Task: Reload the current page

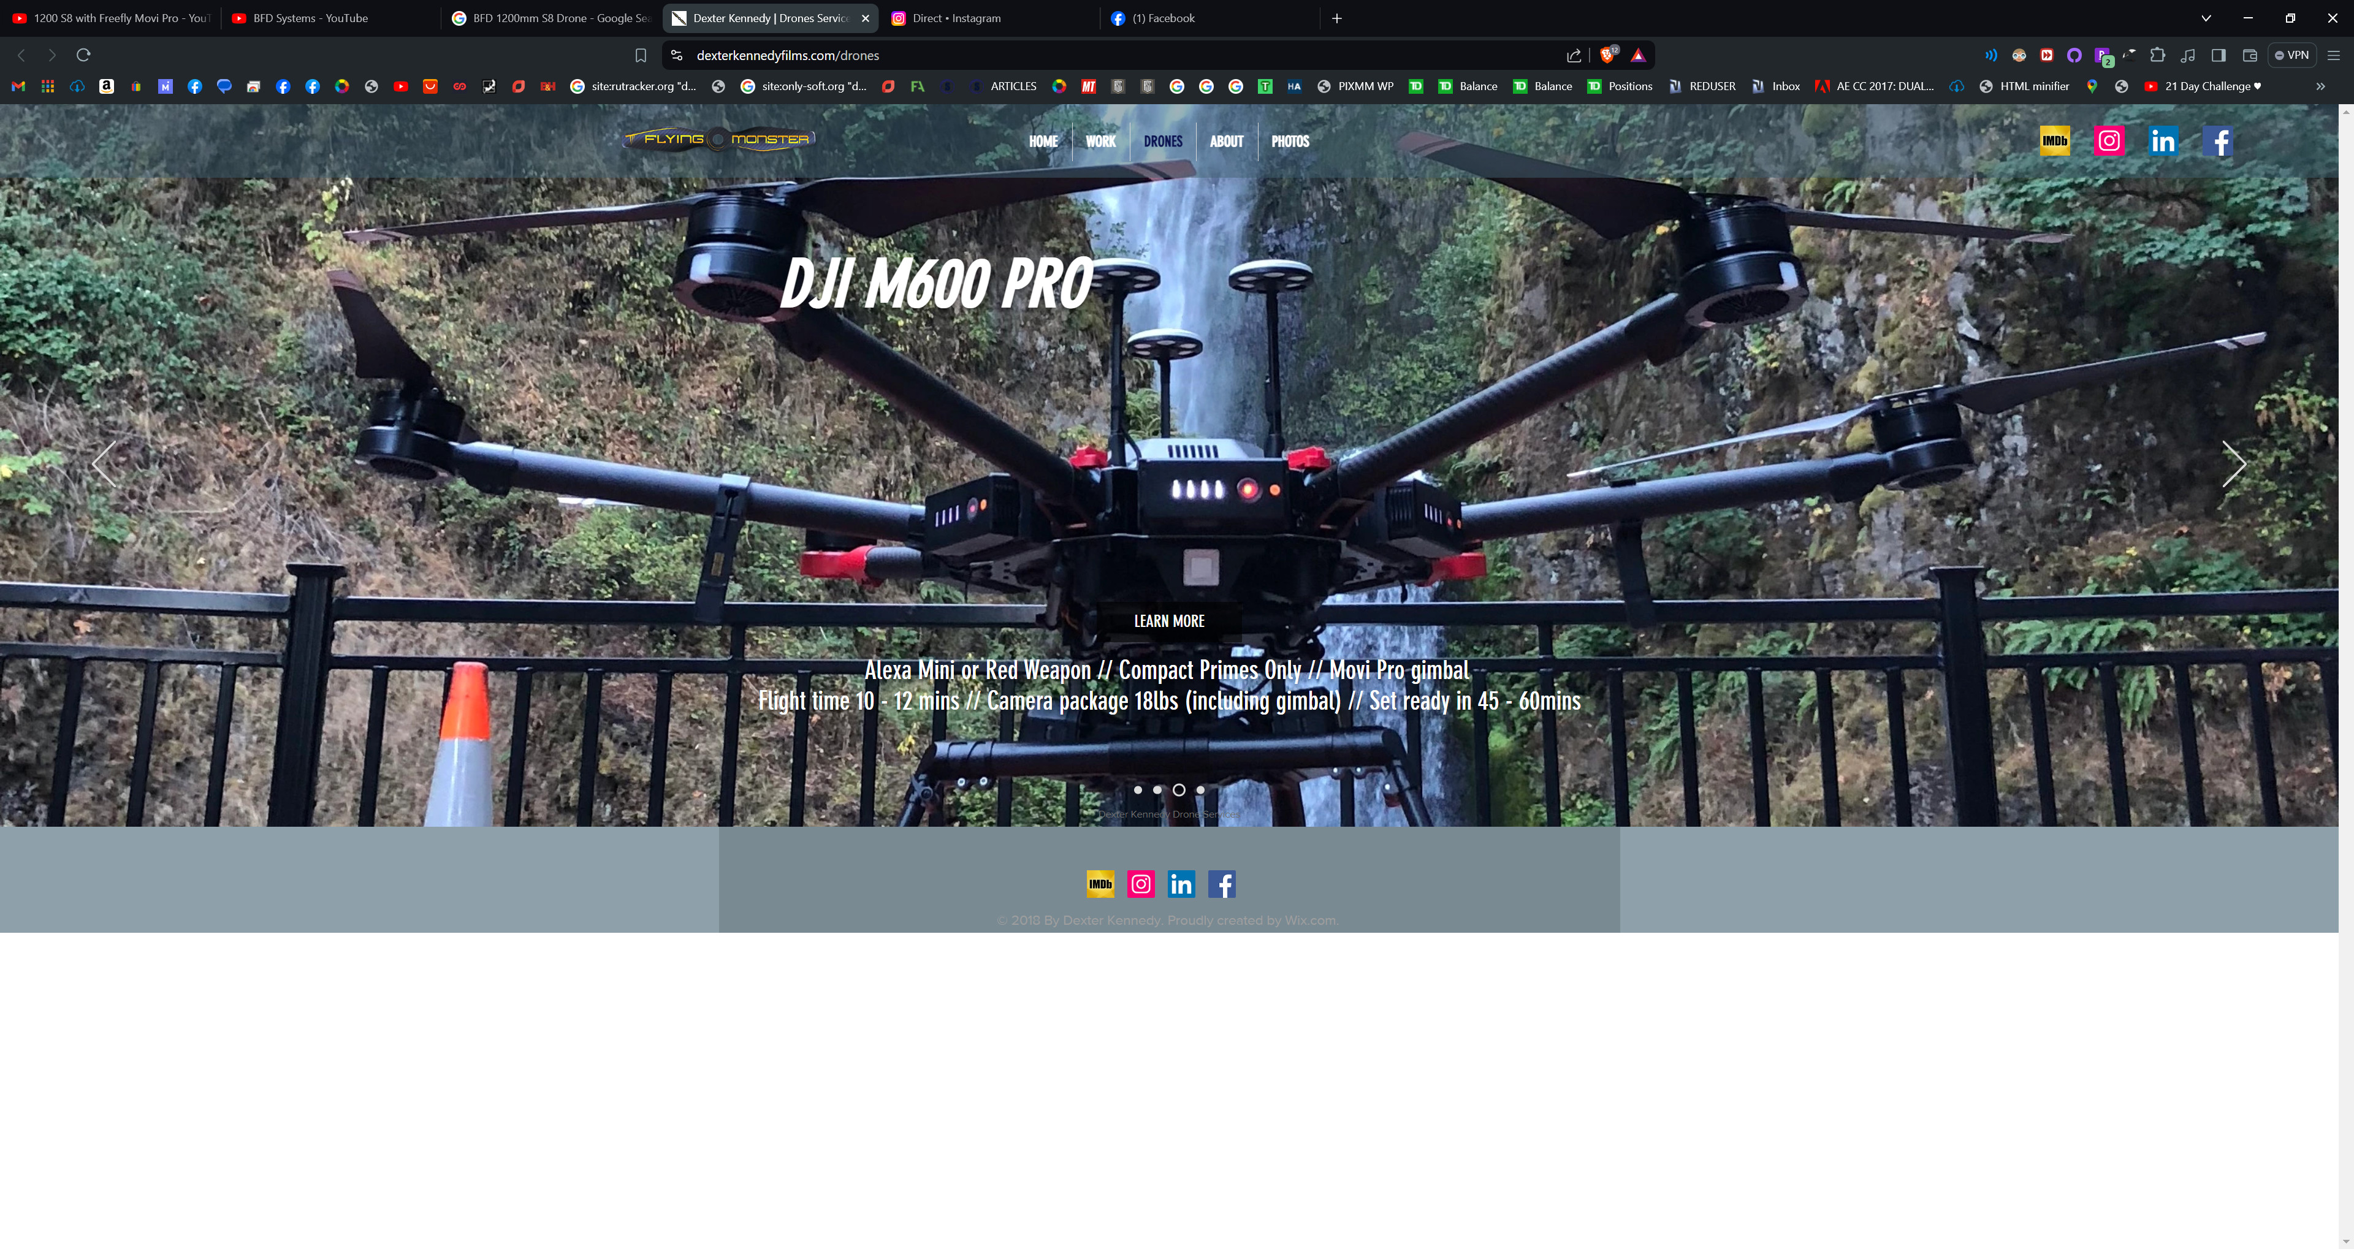Action: (x=83, y=55)
